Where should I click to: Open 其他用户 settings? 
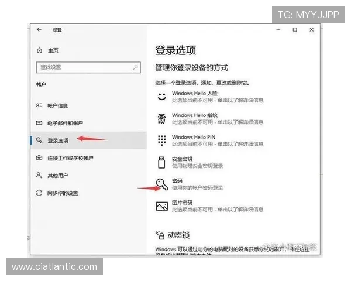click(x=57, y=176)
